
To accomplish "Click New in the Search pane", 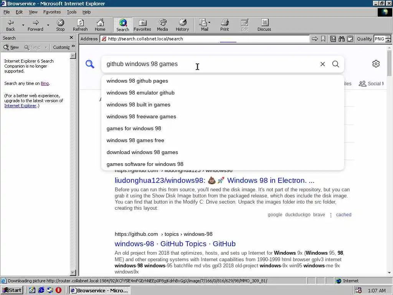I will point(11,47).
